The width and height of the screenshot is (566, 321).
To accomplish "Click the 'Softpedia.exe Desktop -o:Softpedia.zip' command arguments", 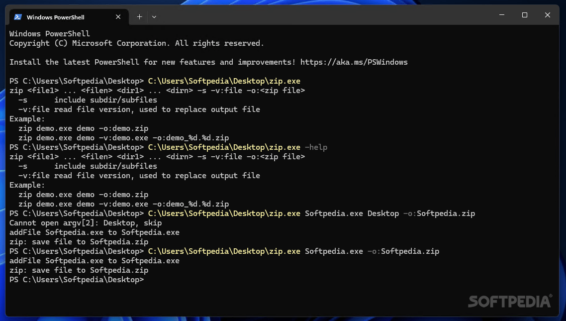I will 390,214.
